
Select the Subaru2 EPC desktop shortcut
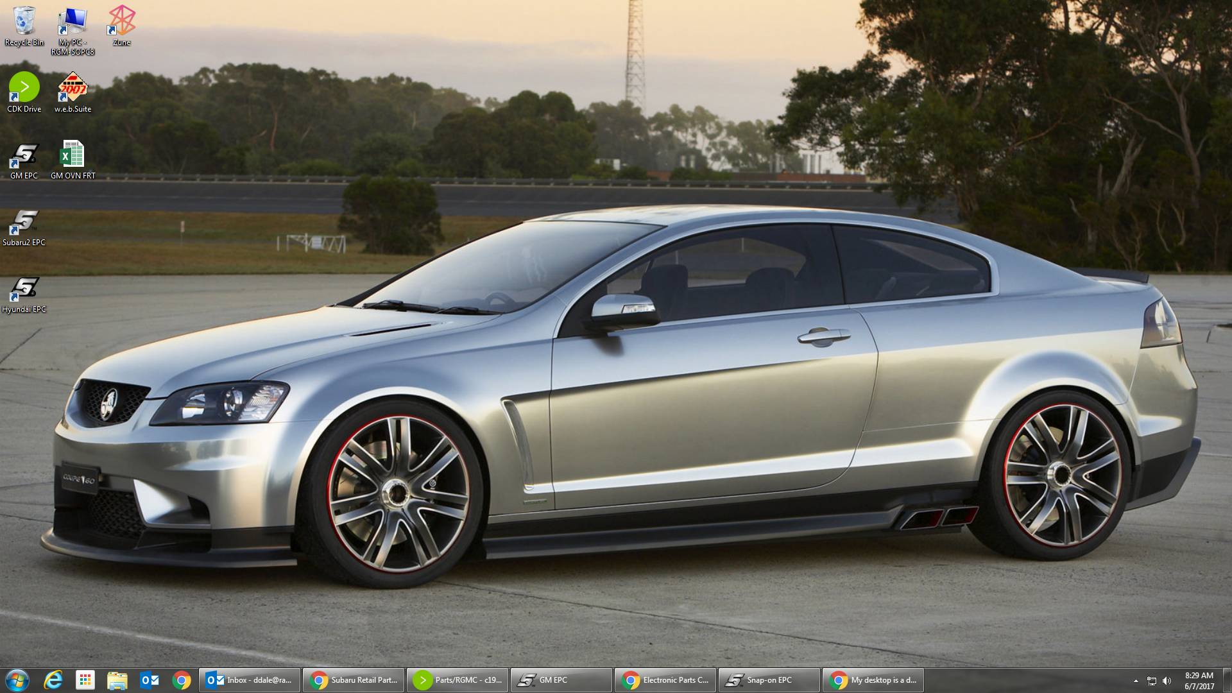tap(24, 228)
